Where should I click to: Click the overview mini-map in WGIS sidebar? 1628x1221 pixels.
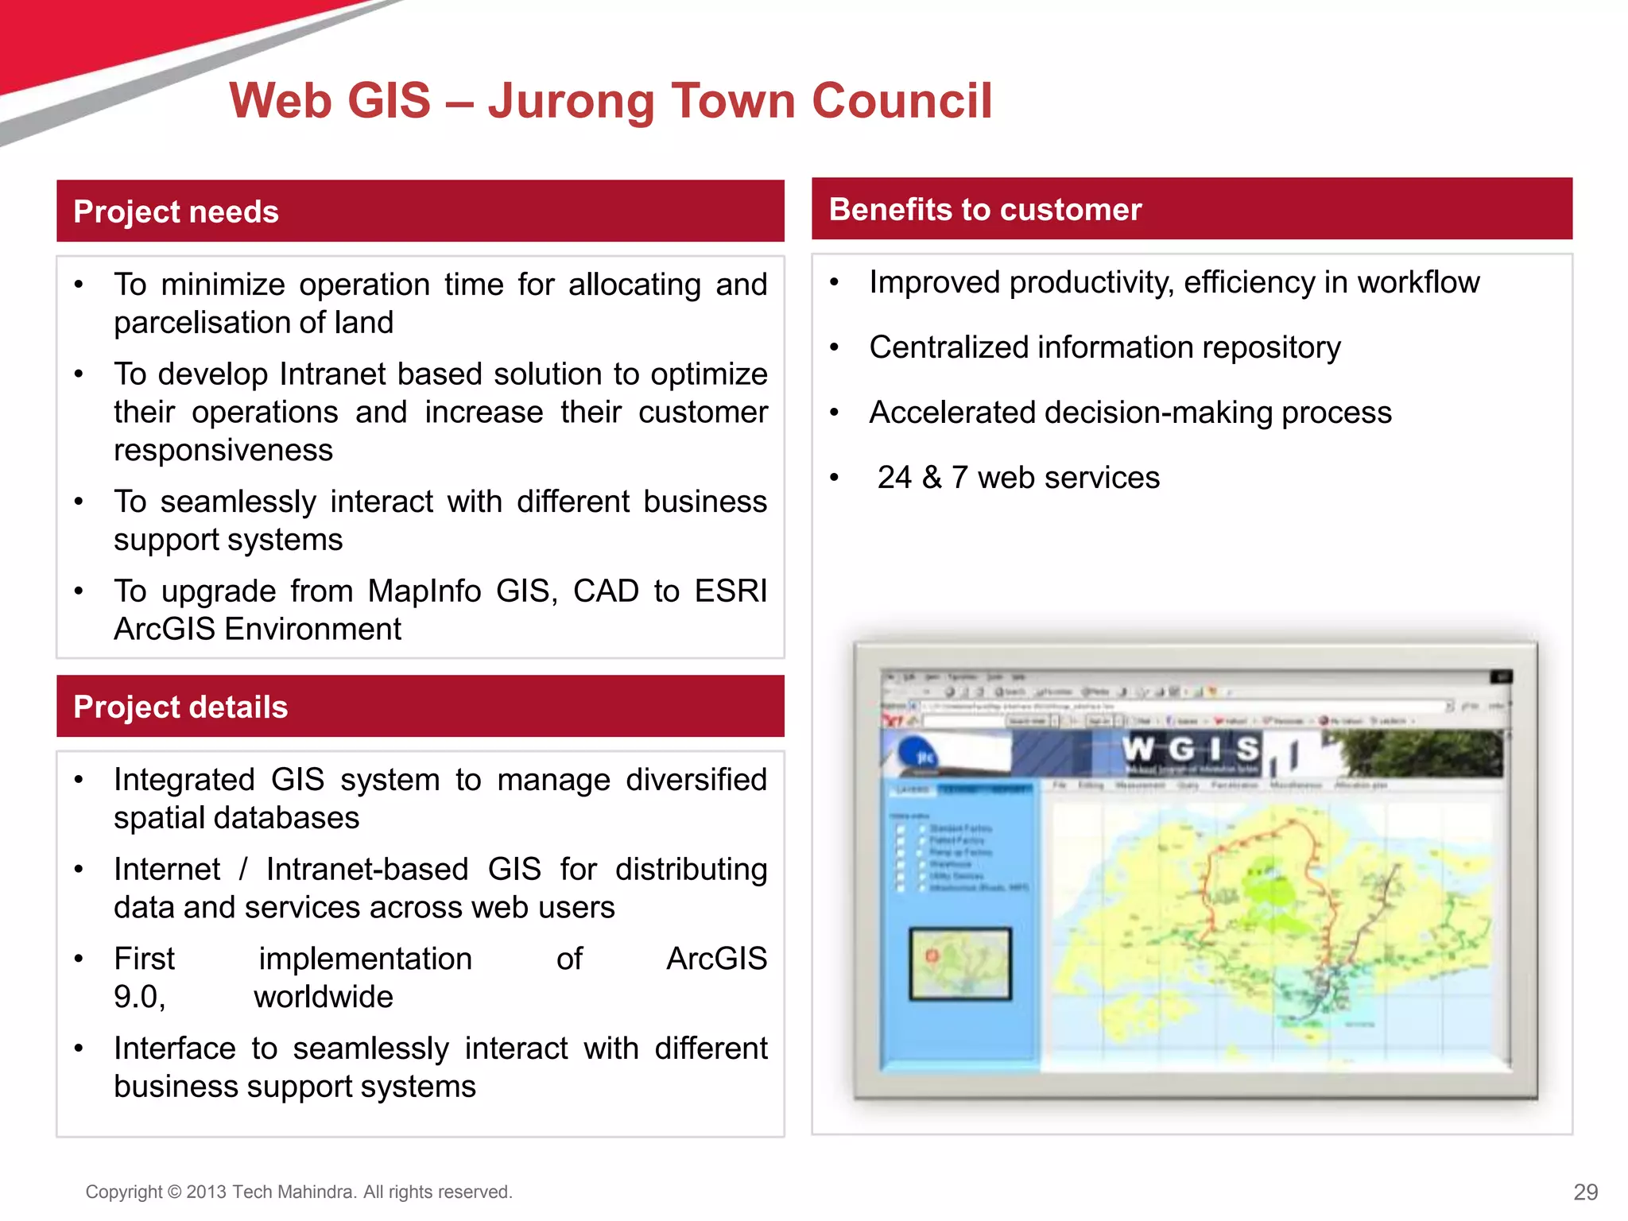pyautogui.click(x=960, y=963)
